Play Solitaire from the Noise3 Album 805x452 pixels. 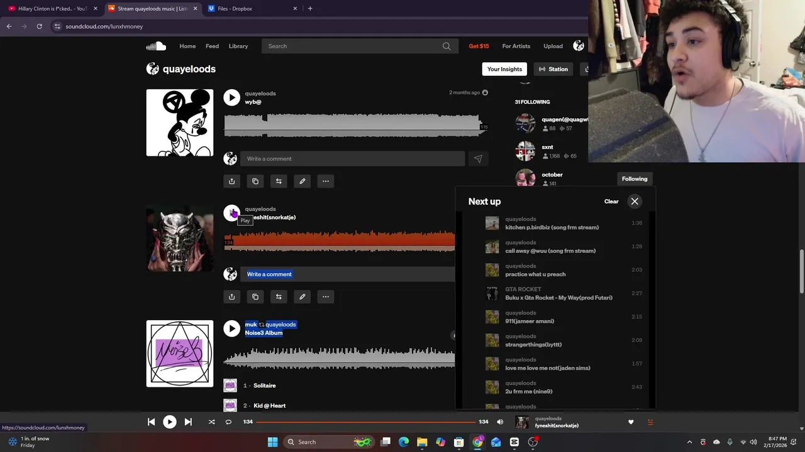pyautogui.click(x=264, y=385)
